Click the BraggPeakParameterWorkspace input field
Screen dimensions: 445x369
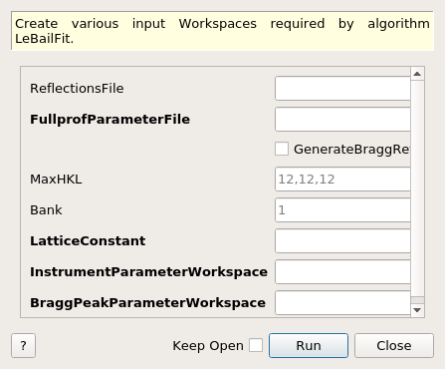[x=342, y=302]
